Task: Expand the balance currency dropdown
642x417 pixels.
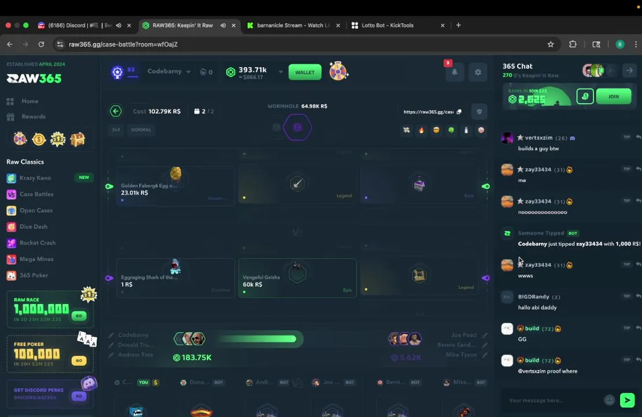Action: pos(280,72)
